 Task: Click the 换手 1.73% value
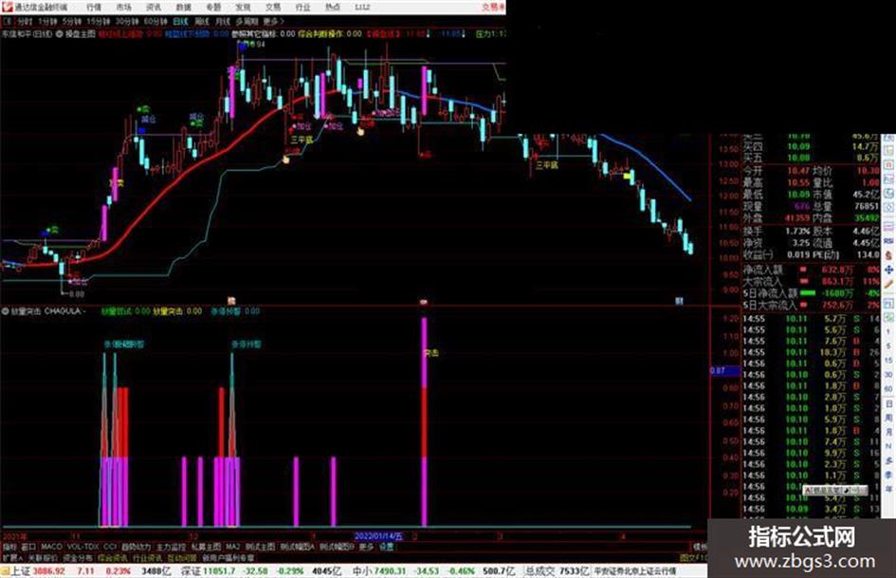pyautogui.click(x=797, y=232)
